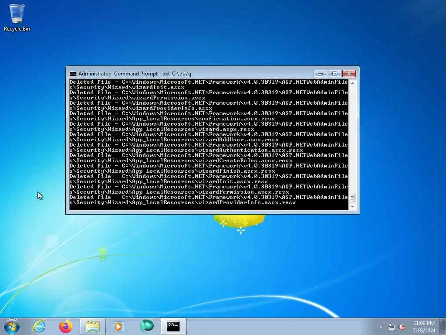The image size is (446, 335).
Task: Click the scrollbar down arrow in Command Prompt
Action: tap(352, 207)
